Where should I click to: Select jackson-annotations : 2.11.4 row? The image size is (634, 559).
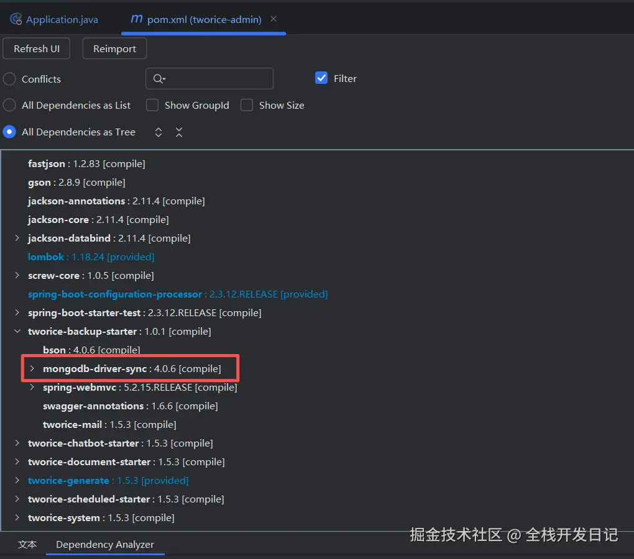coord(116,201)
